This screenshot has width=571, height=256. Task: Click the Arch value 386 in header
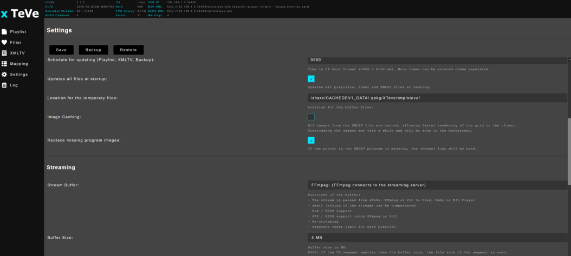pos(139,7)
